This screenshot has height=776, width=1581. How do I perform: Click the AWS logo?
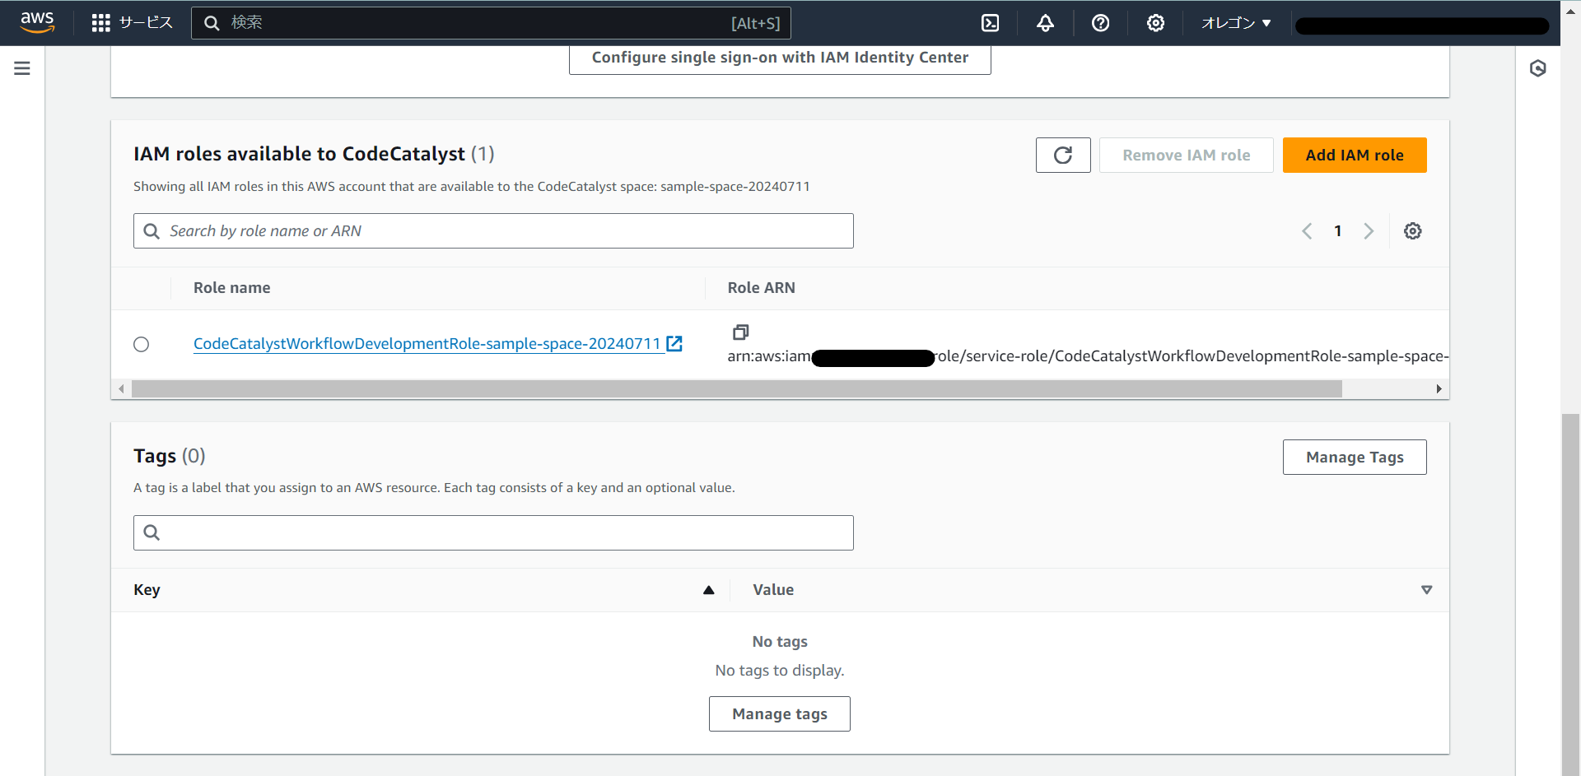(36, 22)
